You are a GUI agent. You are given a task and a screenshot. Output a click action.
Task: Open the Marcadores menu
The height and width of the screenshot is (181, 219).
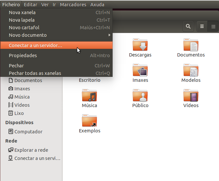click(73, 5)
